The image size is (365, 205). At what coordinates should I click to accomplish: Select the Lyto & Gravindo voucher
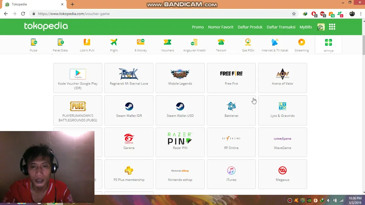(x=283, y=110)
